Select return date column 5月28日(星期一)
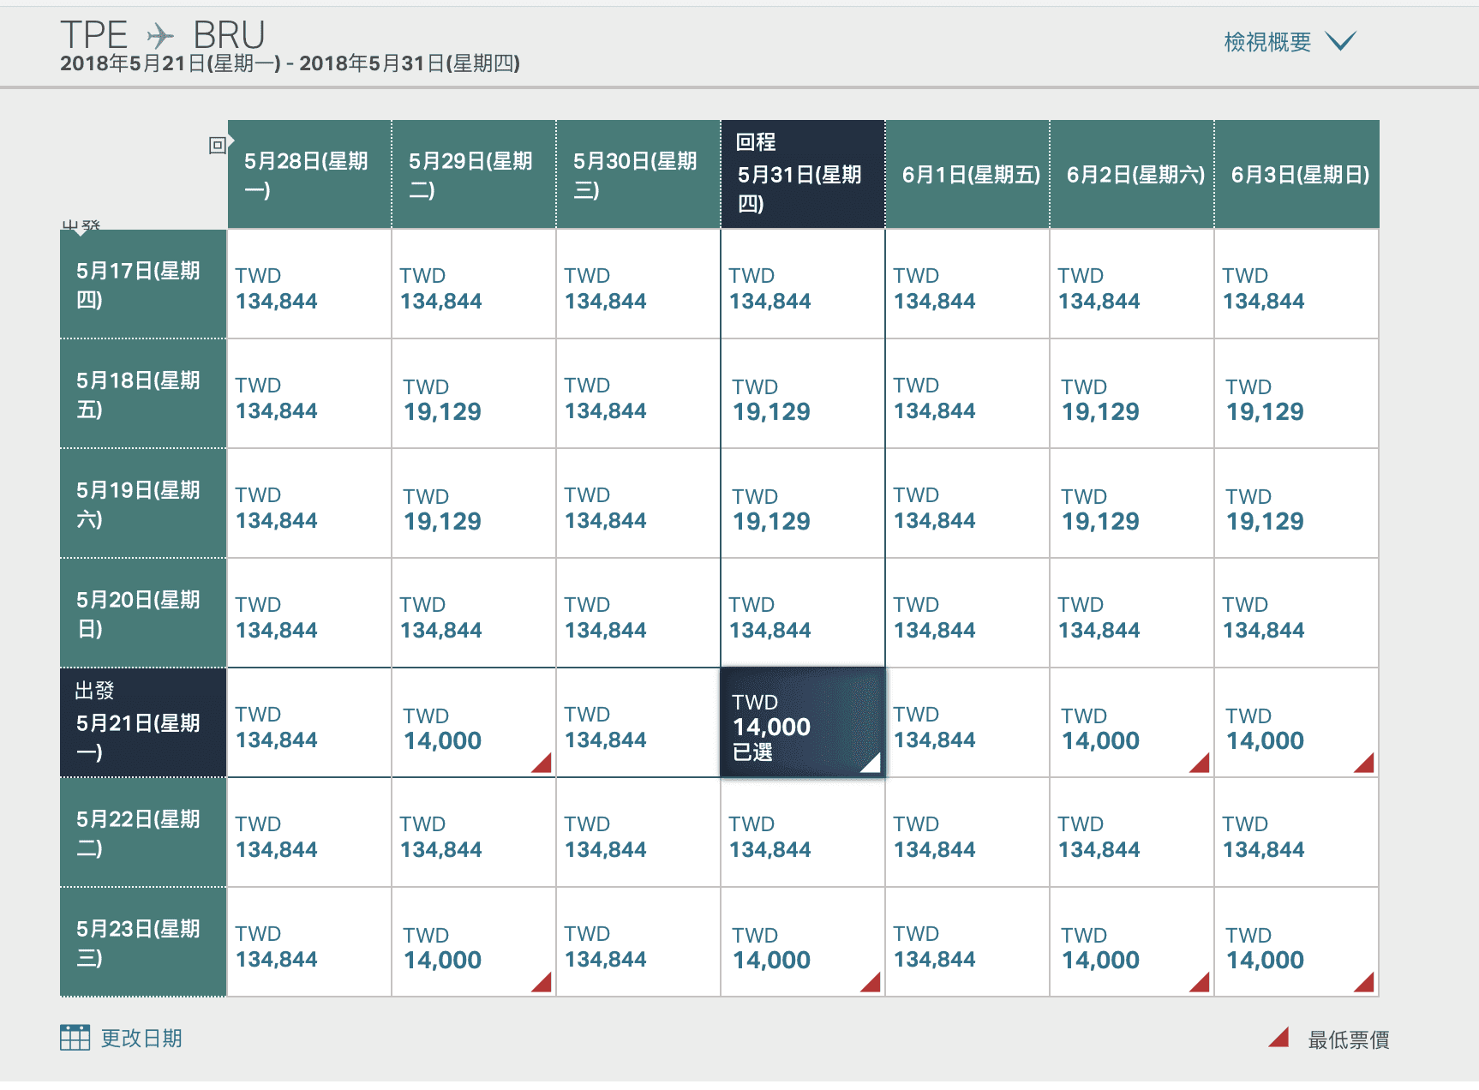Image resolution: width=1479 pixels, height=1090 pixels. tap(309, 175)
